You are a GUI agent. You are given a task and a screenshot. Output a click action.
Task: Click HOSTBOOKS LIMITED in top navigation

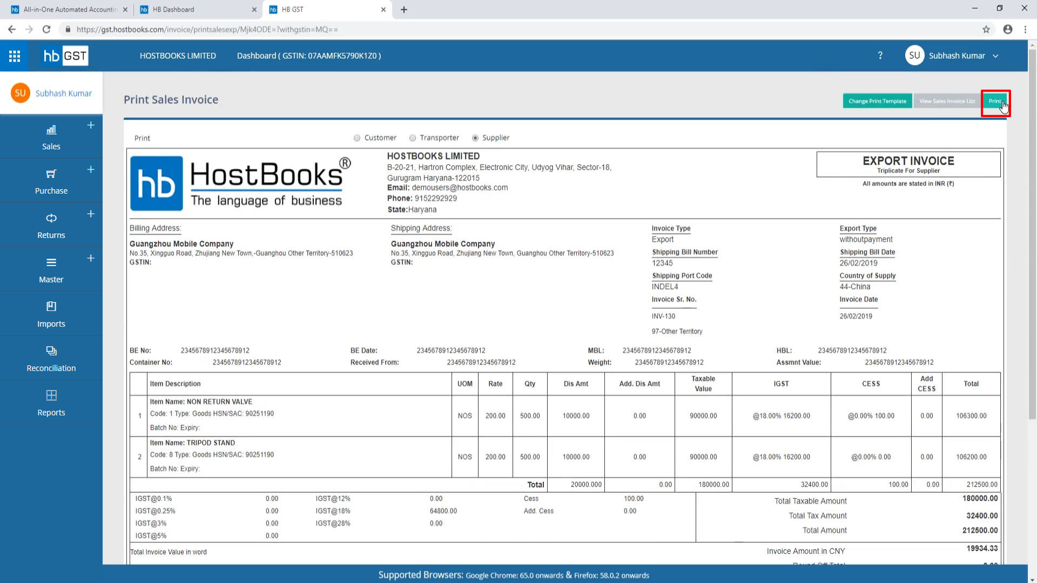(178, 56)
